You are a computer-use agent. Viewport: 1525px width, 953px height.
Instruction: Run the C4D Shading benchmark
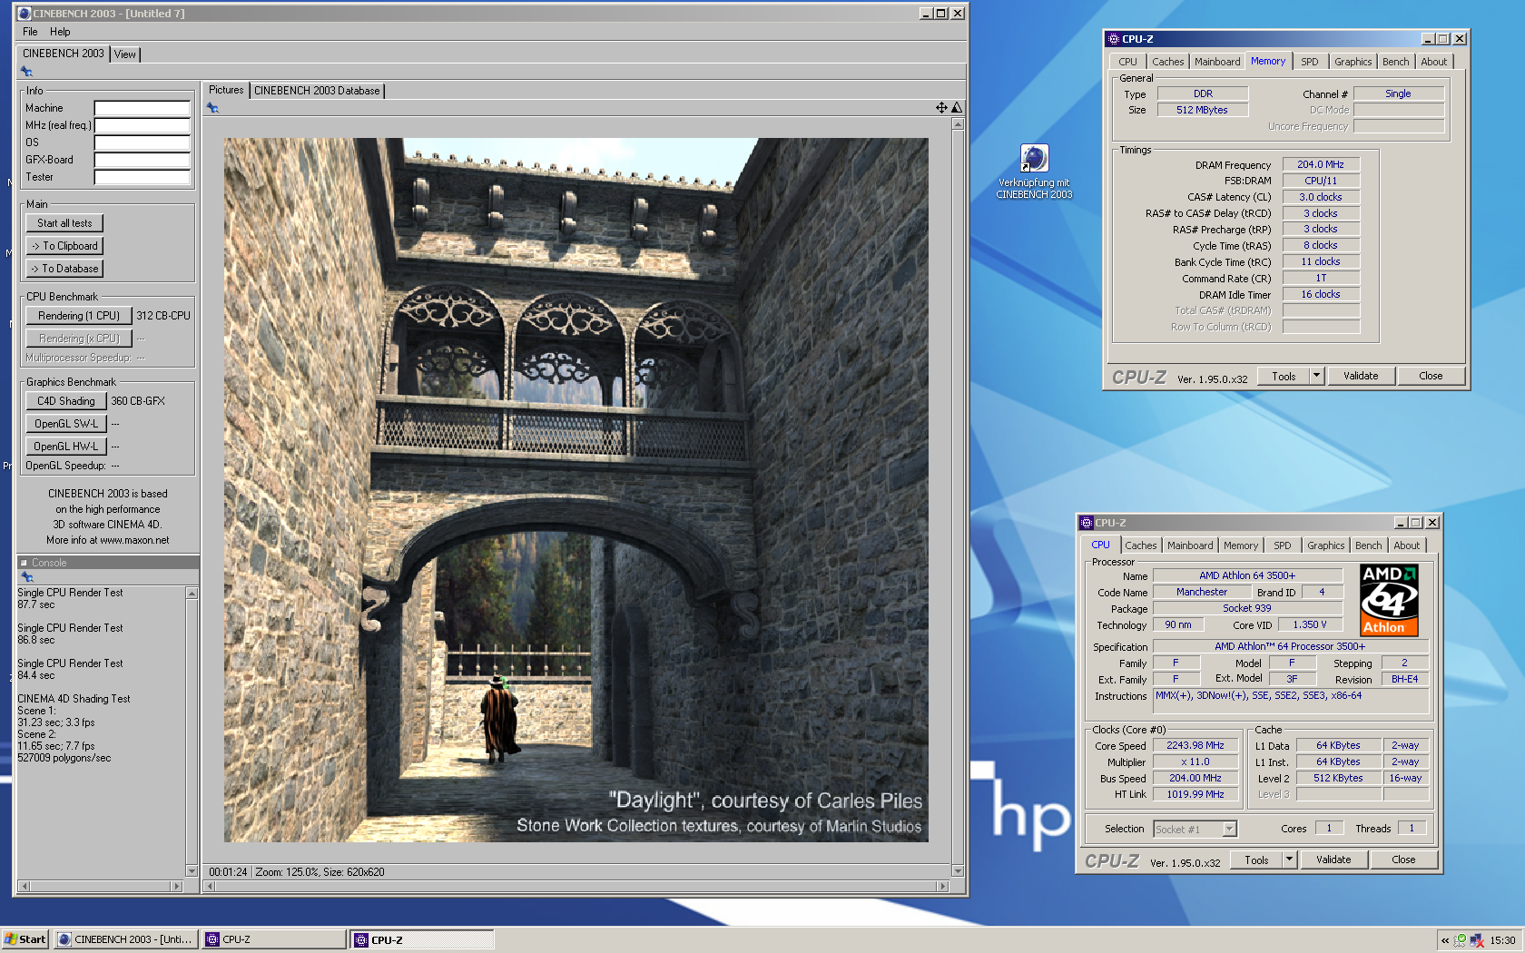pos(66,401)
